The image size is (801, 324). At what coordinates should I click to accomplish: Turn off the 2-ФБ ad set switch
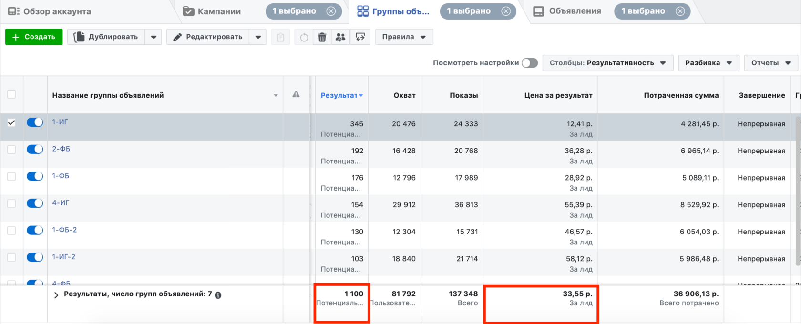[x=35, y=149]
